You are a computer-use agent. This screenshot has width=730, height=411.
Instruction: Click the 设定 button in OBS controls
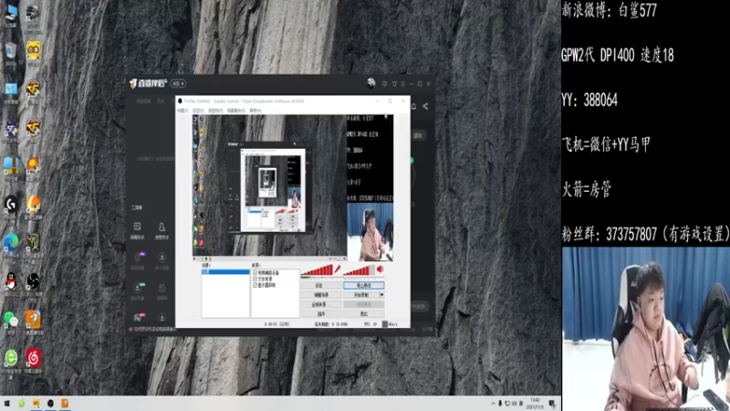click(x=321, y=285)
